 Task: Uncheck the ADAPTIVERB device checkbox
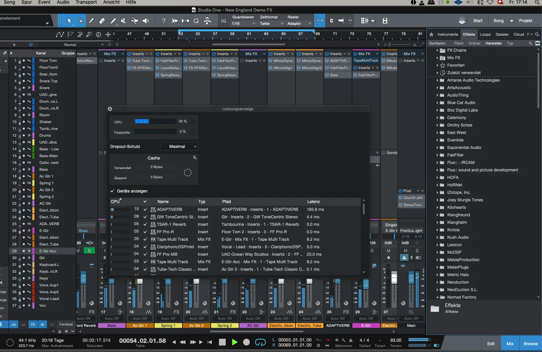coord(145,209)
